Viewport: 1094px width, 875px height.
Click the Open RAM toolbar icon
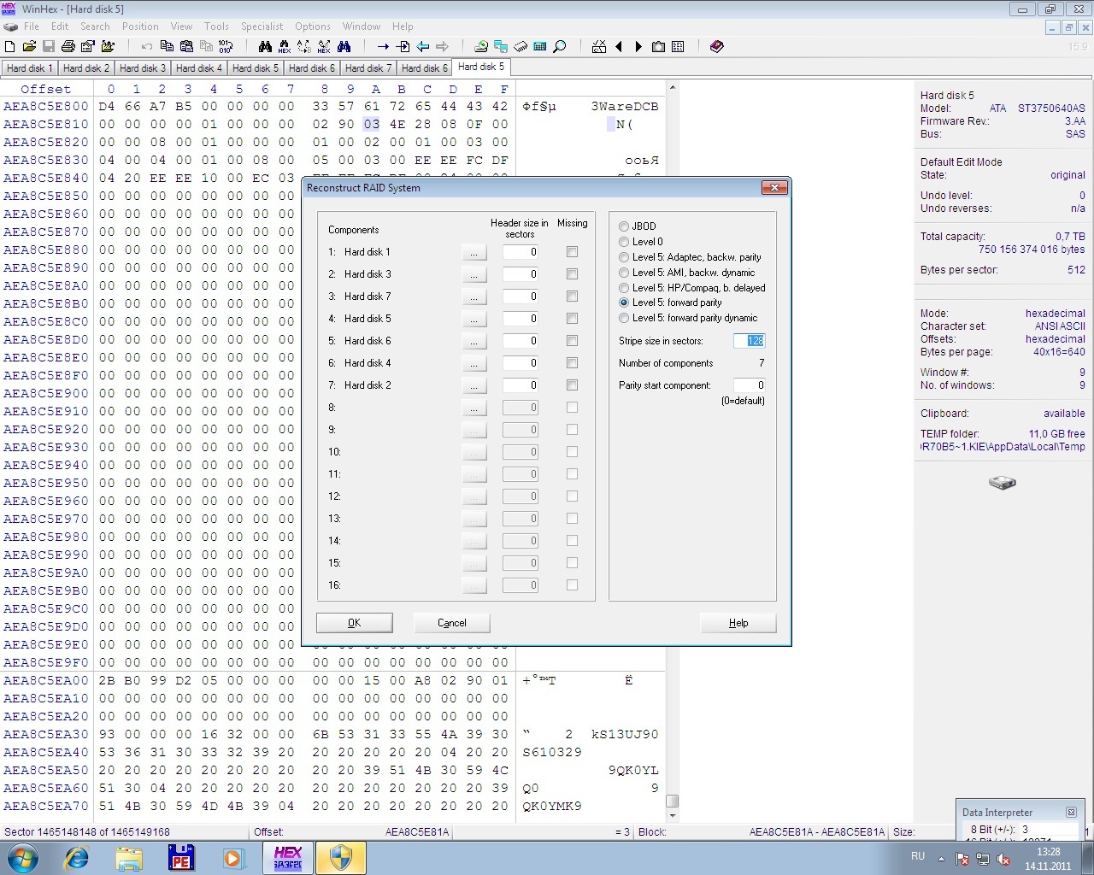point(521,46)
